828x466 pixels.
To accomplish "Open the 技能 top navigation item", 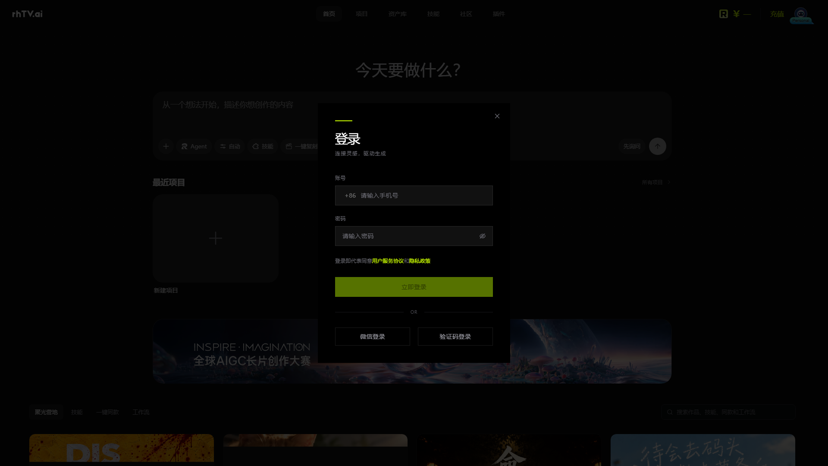I will [433, 14].
